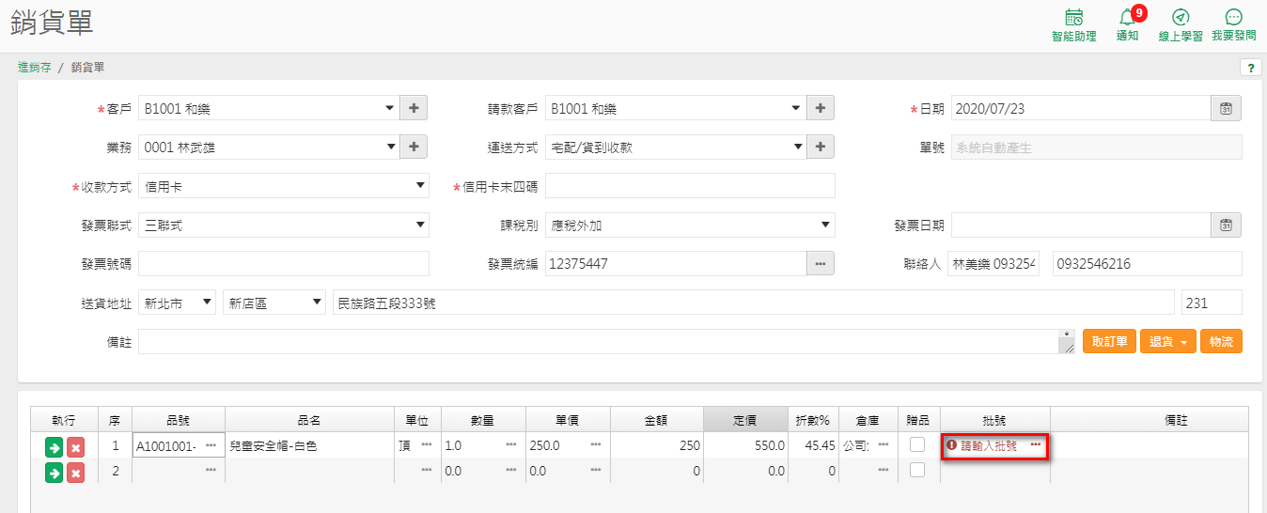Image resolution: width=1267 pixels, height=513 pixels.
Task: Open product lookup ellipsis in row 2 品號 cell
Action: click(211, 470)
